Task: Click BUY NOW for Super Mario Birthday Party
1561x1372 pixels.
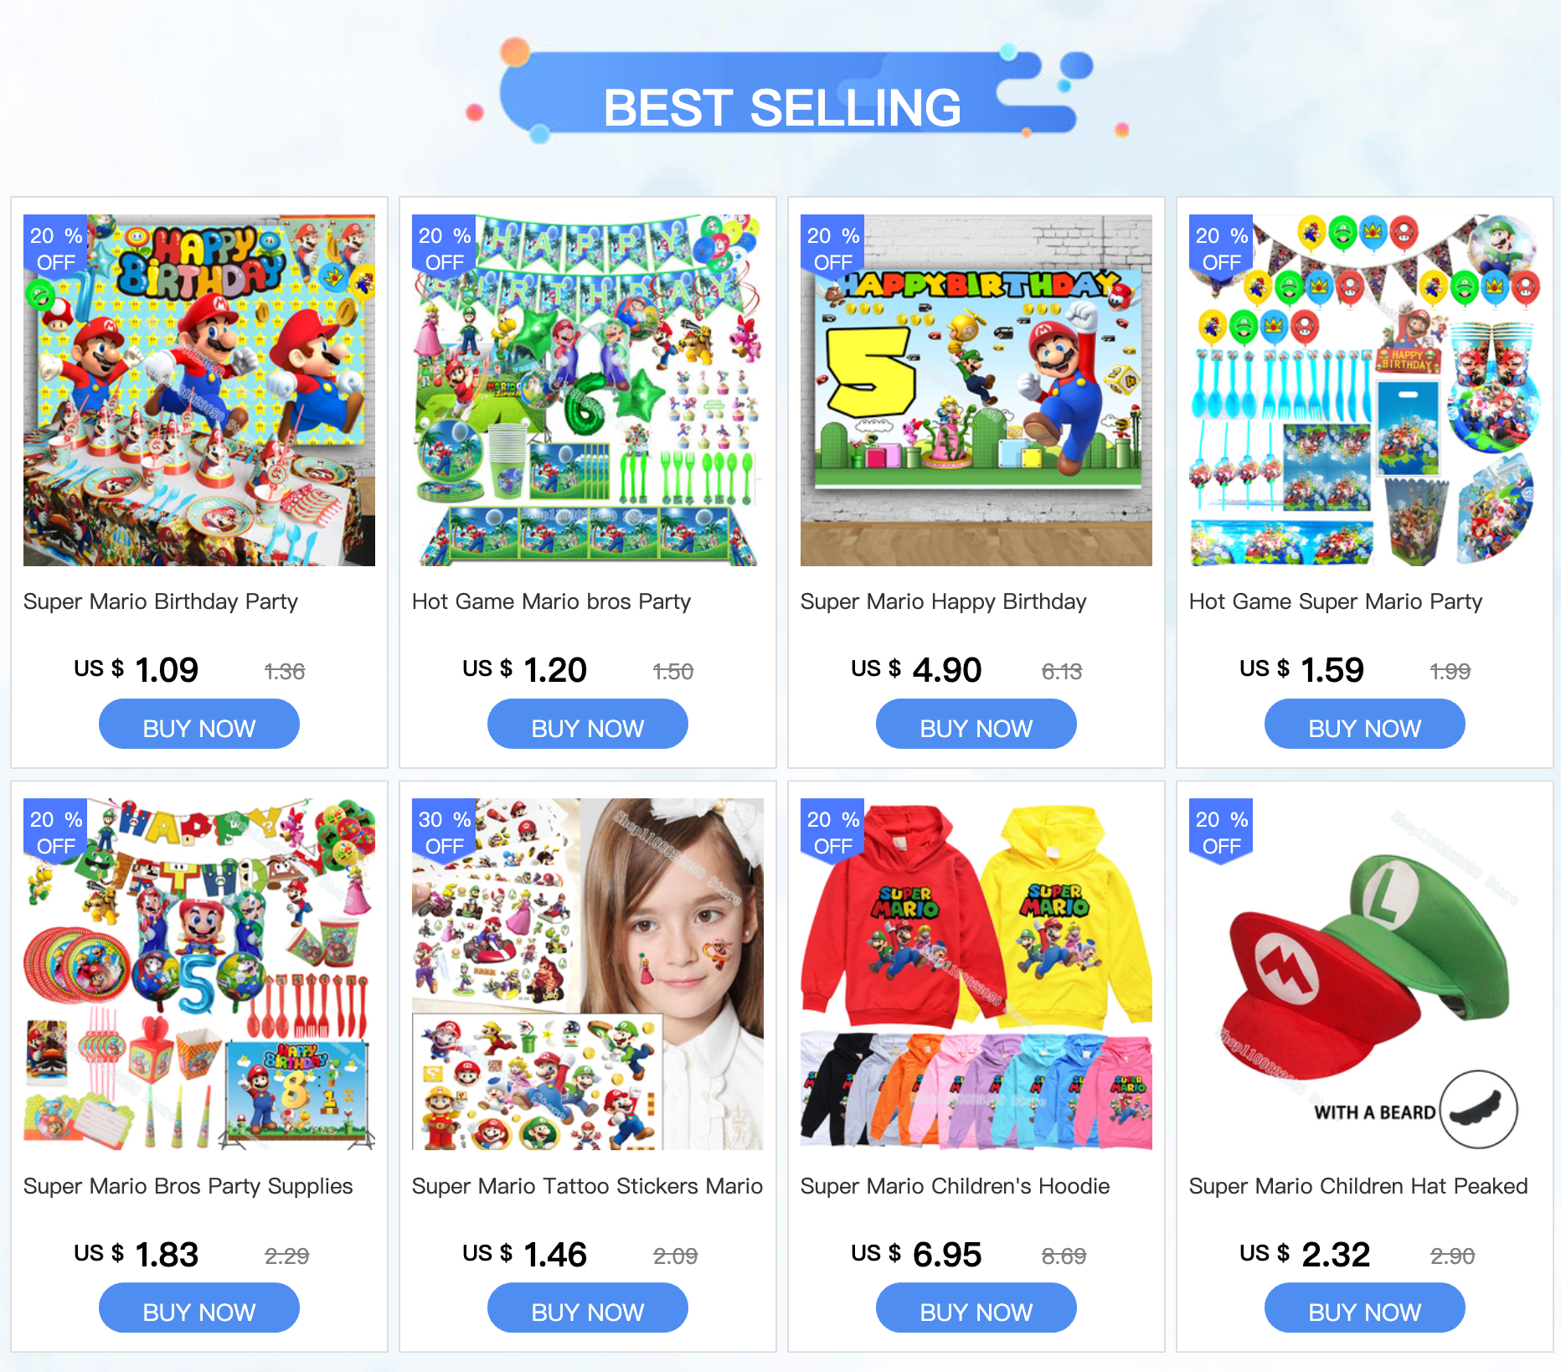Action: 199,725
